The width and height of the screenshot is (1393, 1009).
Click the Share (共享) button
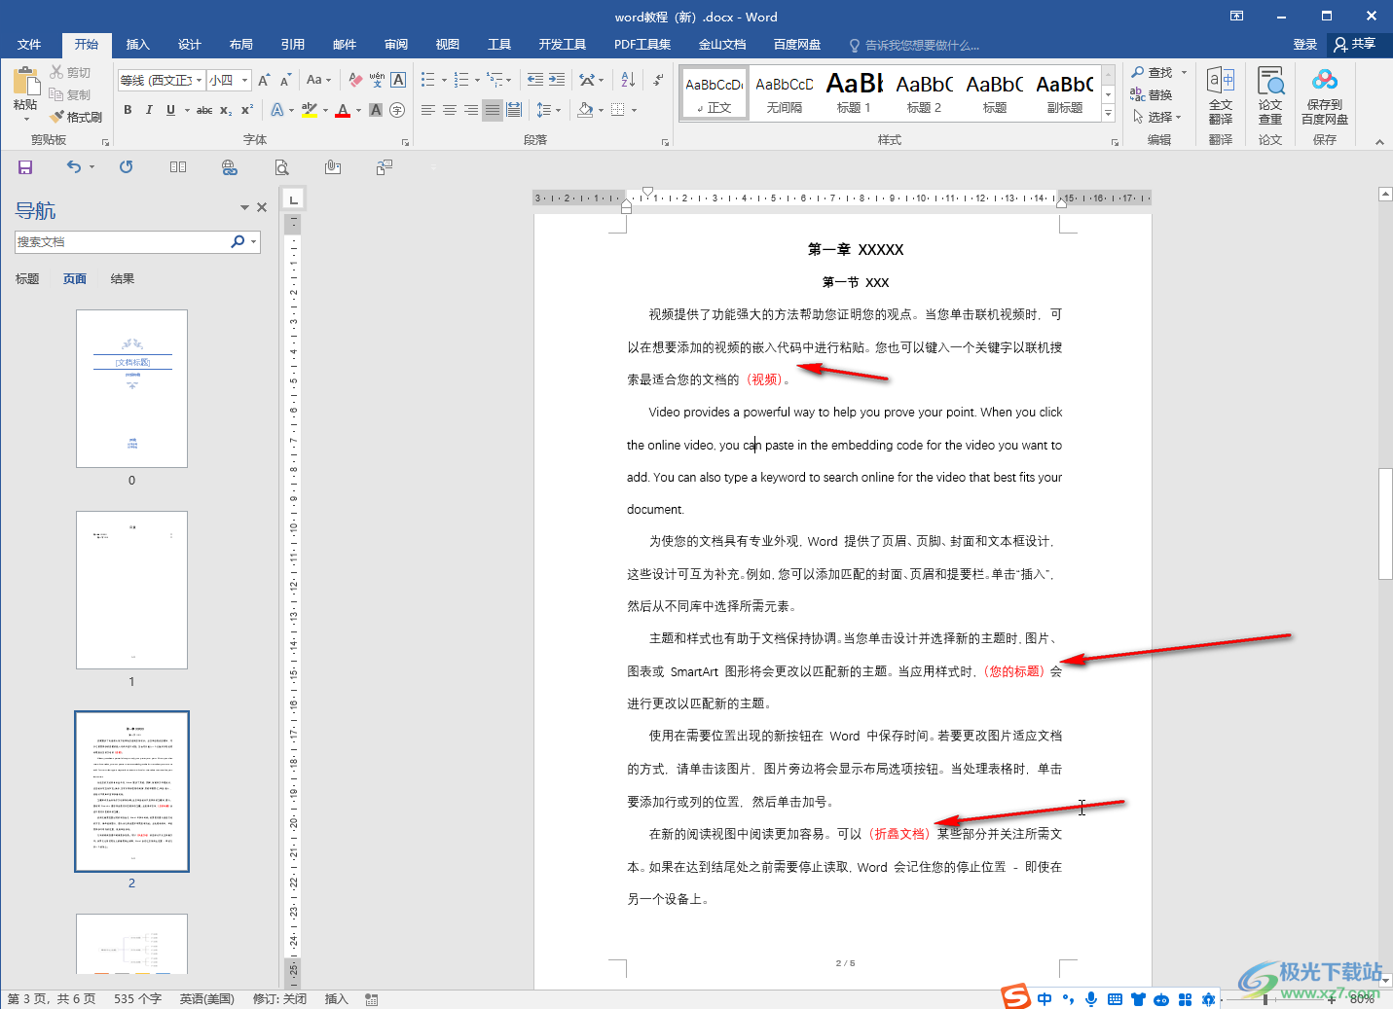[1356, 44]
